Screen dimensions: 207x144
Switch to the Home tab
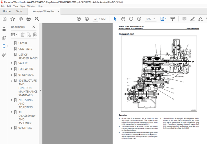click(7, 11)
